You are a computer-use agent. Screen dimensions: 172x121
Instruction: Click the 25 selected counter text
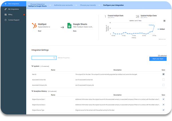(x=162, y=56)
